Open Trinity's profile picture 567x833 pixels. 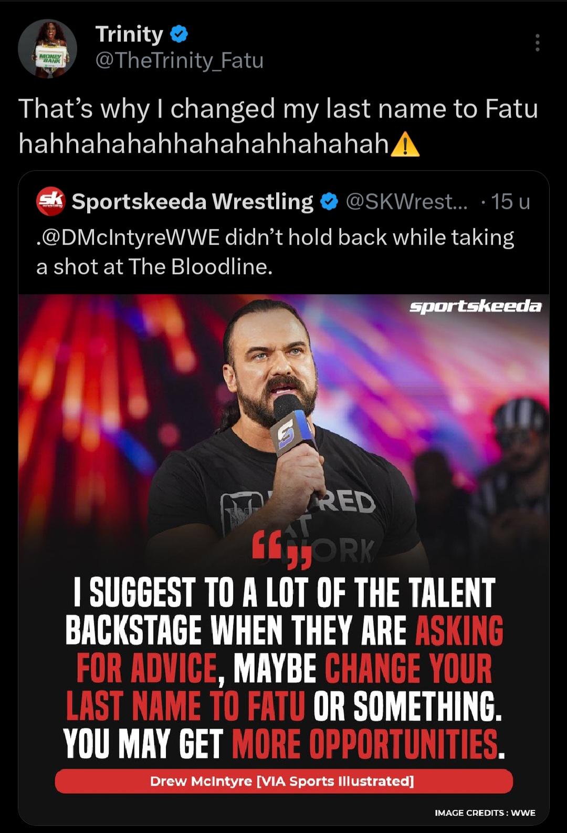coord(47,49)
